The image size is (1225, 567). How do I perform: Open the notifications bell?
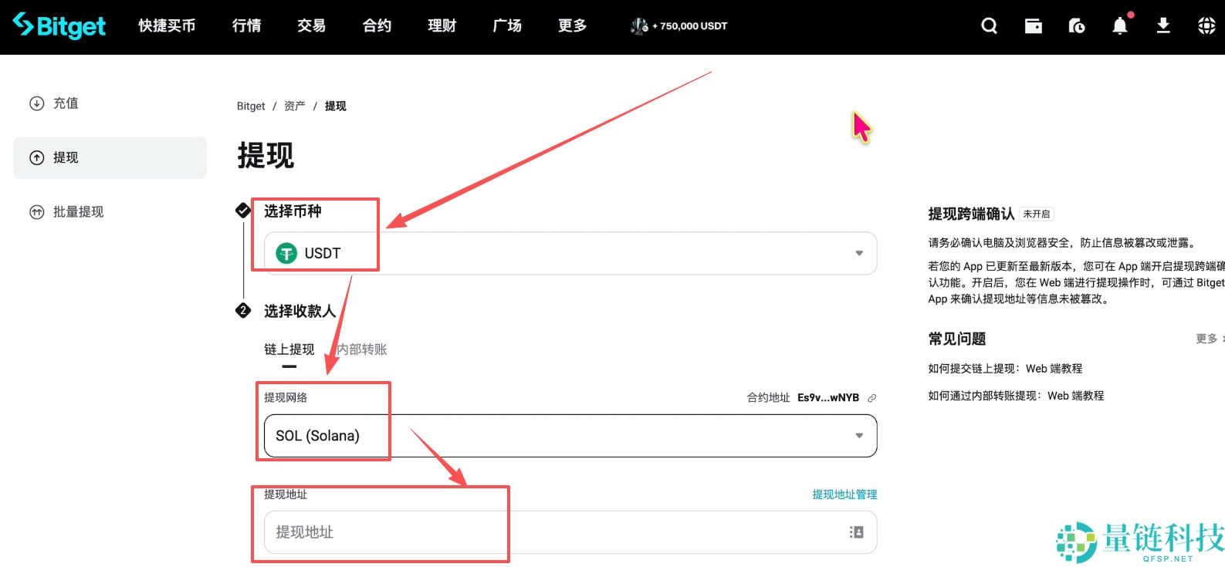1119,26
